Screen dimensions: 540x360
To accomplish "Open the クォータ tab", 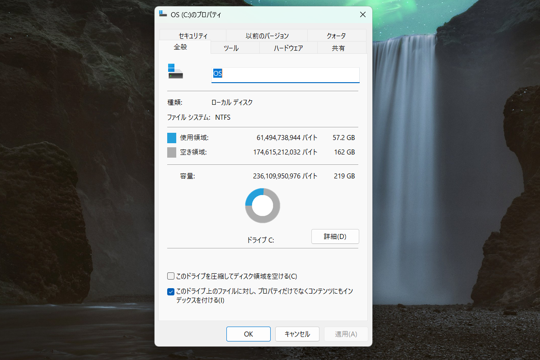I will coord(337,35).
